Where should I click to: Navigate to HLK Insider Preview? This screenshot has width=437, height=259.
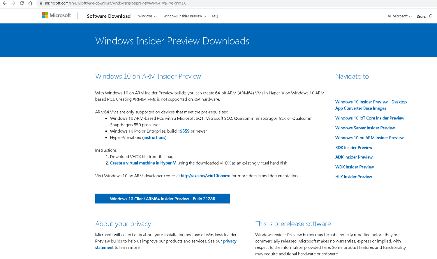pyautogui.click(x=354, y=177)
